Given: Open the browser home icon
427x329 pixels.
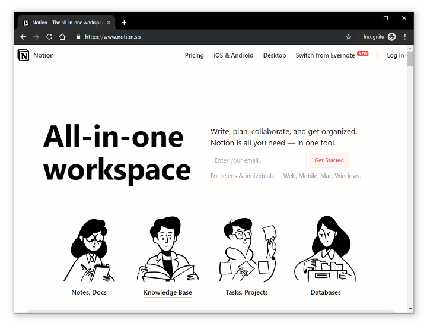Looking at the screenshot, I should click(62, 37).
